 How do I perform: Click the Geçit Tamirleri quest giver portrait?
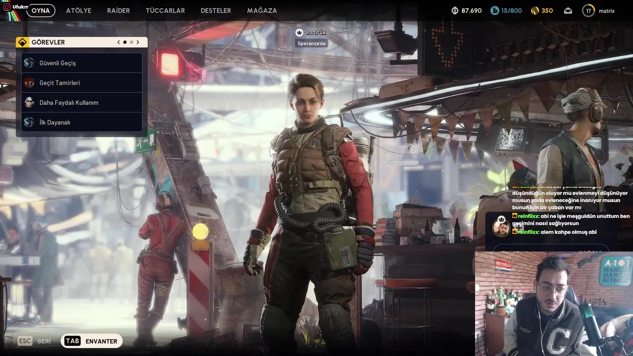(29, 83)
